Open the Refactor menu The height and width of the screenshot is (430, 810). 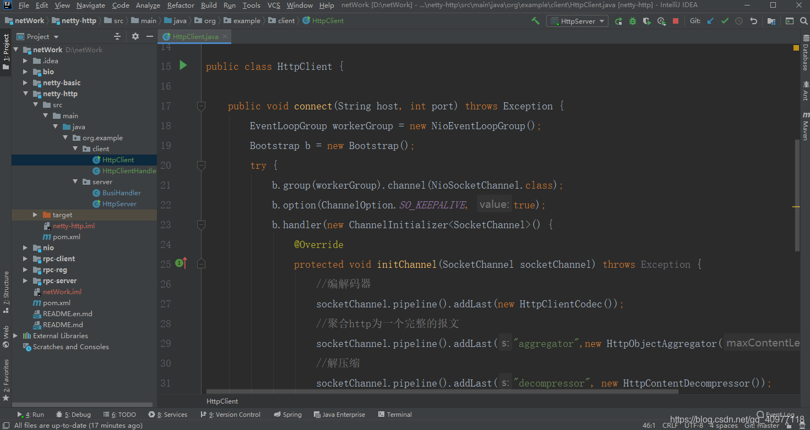coord(181,5)
